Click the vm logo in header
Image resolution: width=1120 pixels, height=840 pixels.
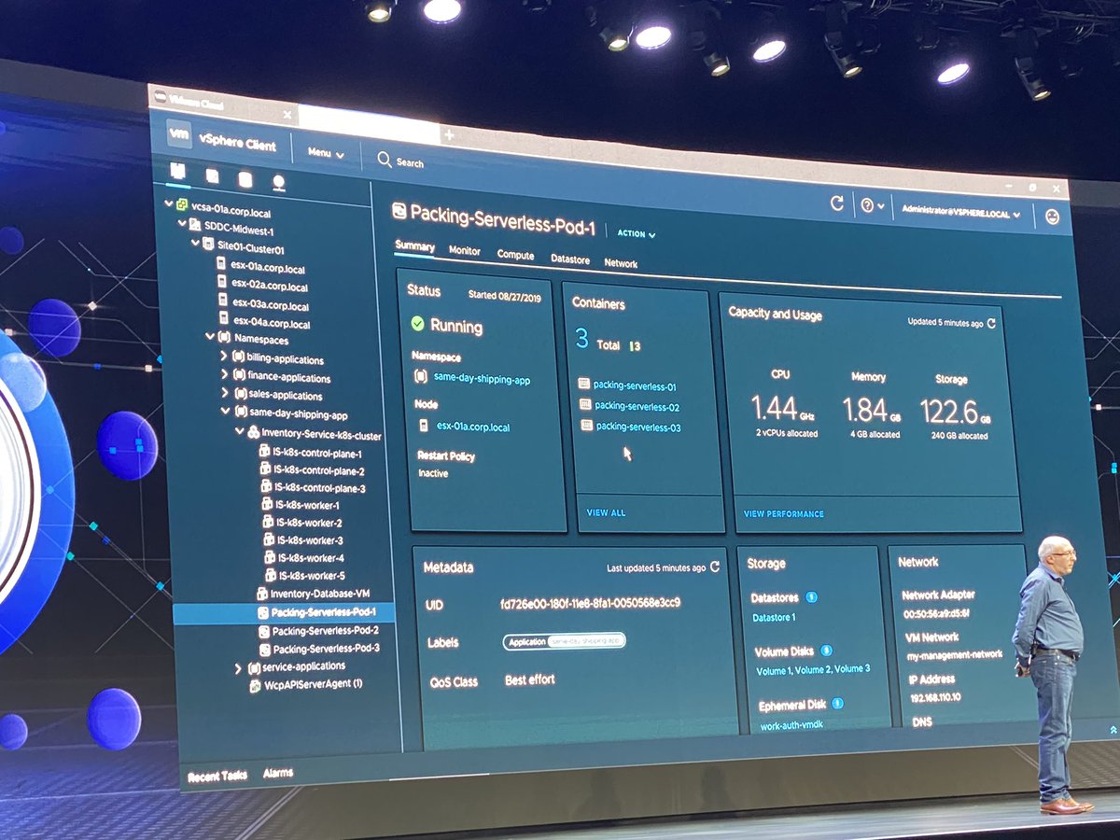pyautogui.click(x=179, y=134)
